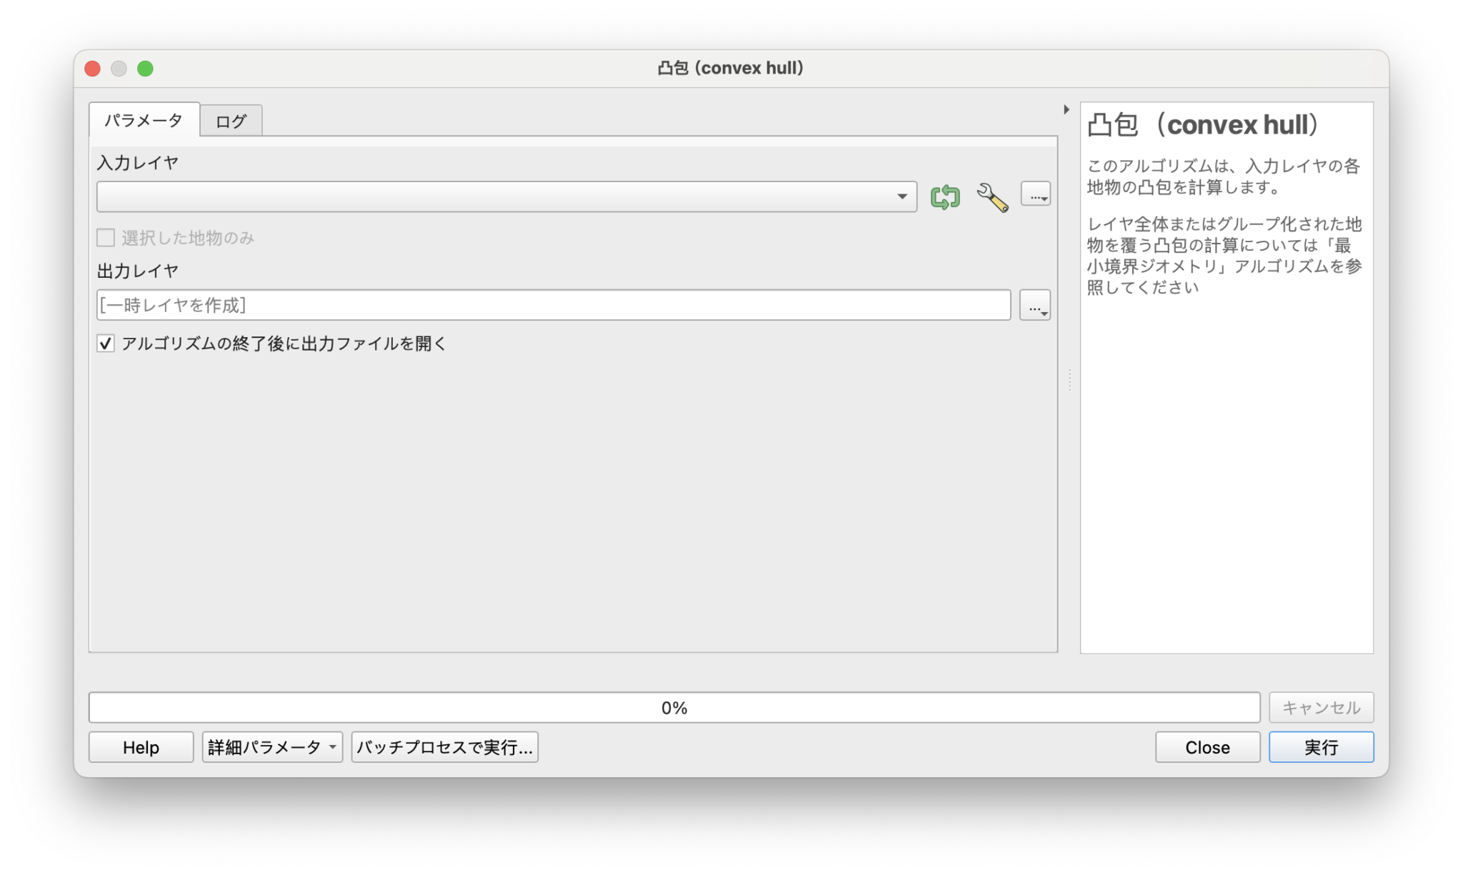Click バッチプロセスで実行 to start batch mode
Viewport: 1463px width, 875px height.
[x=444, y=746]
